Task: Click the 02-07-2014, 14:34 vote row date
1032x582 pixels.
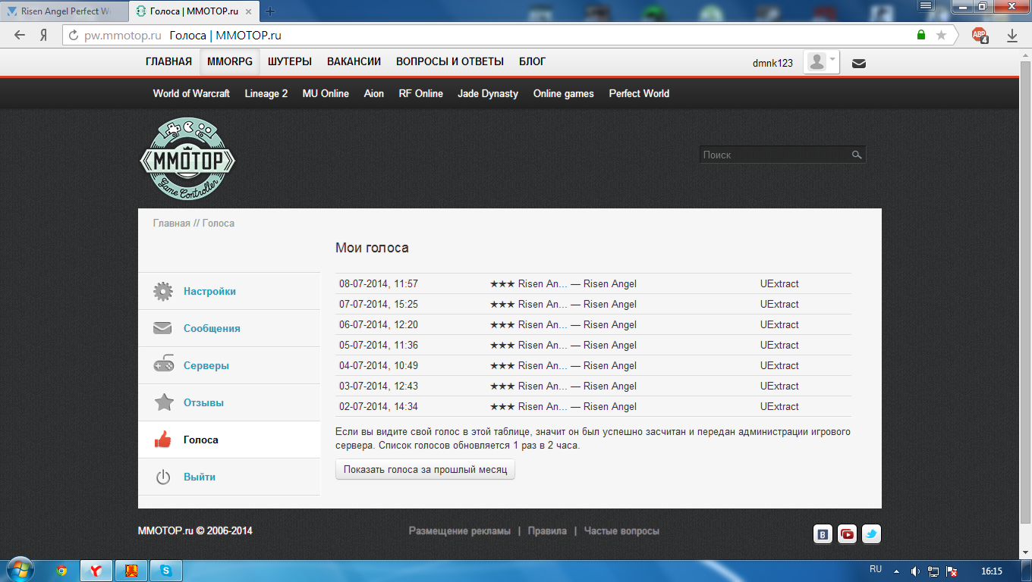Action: 379,407
